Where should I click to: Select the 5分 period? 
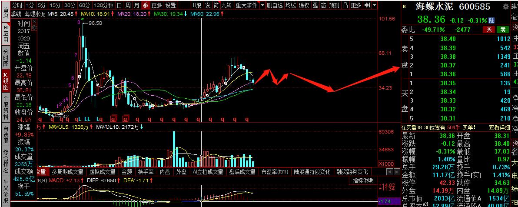pos(42,5)
